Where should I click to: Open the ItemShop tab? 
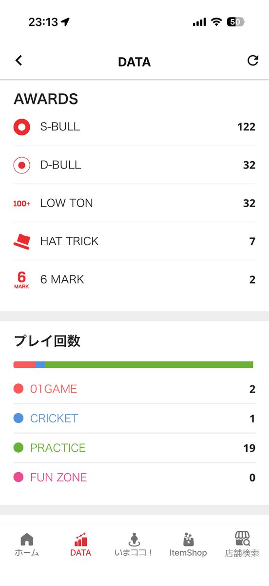click(x=188, y=545)
